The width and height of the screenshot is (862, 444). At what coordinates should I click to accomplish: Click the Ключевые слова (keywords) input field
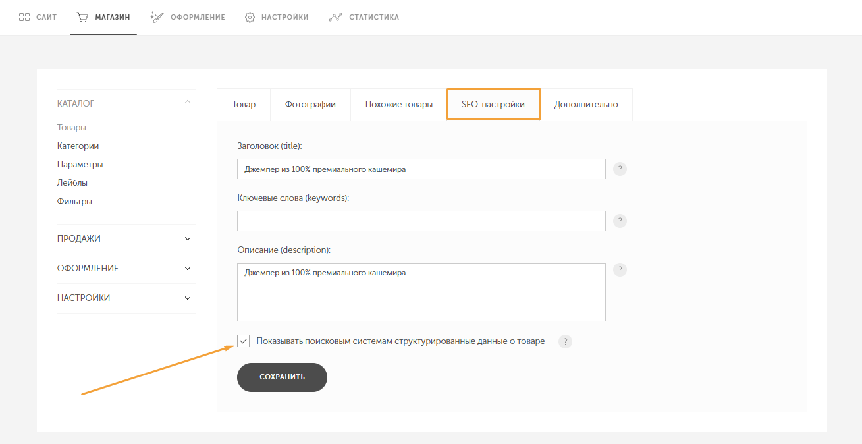point(421,221)
